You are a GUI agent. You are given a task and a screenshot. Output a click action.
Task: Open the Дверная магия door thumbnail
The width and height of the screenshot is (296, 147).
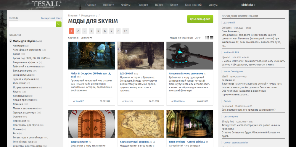click(x=91, y=124)
